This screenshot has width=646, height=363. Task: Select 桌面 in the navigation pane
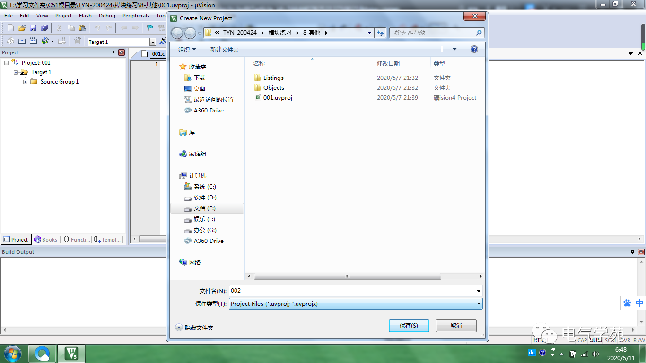click(x=200, y=88)
